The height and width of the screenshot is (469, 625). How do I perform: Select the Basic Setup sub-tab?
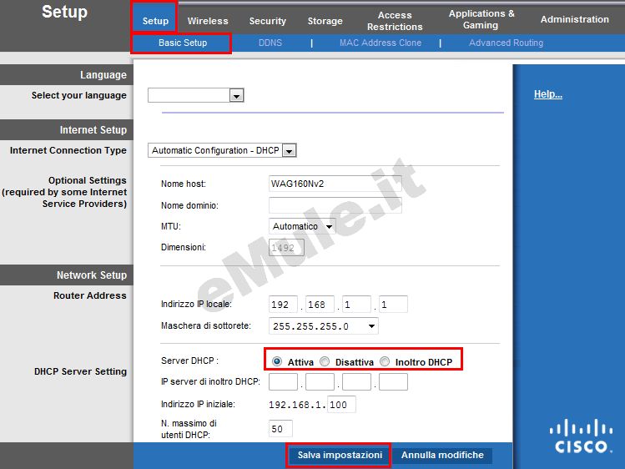182,43
